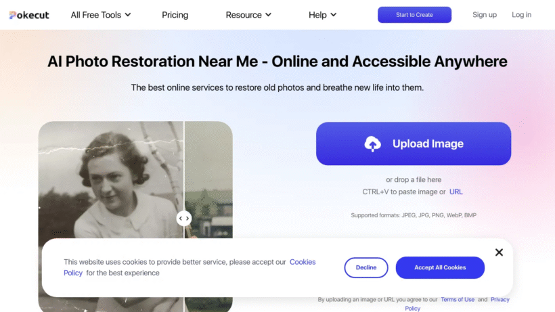Viewport: 555px width, 312px height.
Task: Click the cloud upload icon
Action: tap(372, 143)
